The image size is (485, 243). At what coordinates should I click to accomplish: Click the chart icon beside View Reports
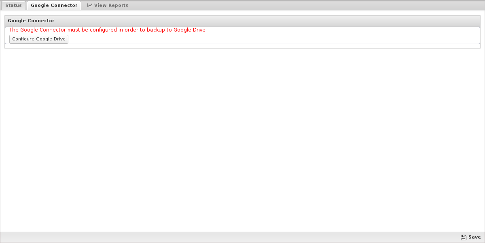coord(90,5)
